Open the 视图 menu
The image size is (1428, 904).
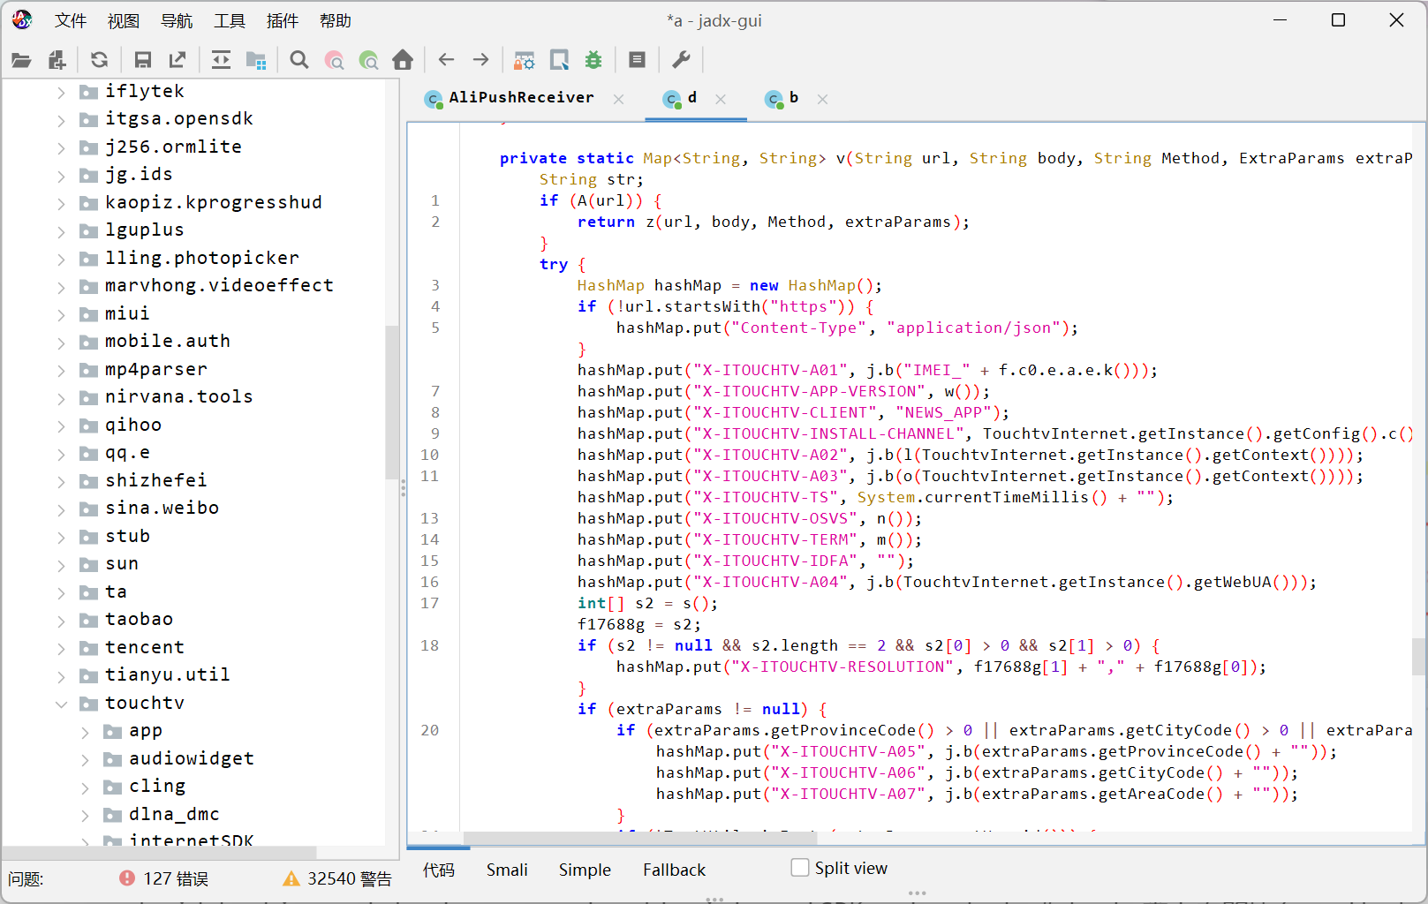click(124, 20)
